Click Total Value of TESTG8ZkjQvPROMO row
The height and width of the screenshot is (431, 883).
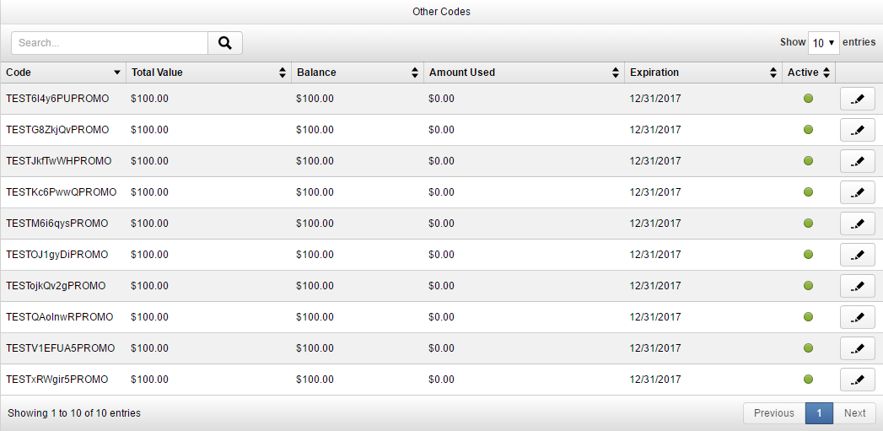[149, 130]
